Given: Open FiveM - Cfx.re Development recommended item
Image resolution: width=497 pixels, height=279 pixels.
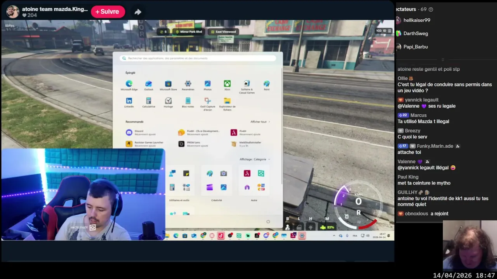Looking at the screenshot, I should point(199,133).
